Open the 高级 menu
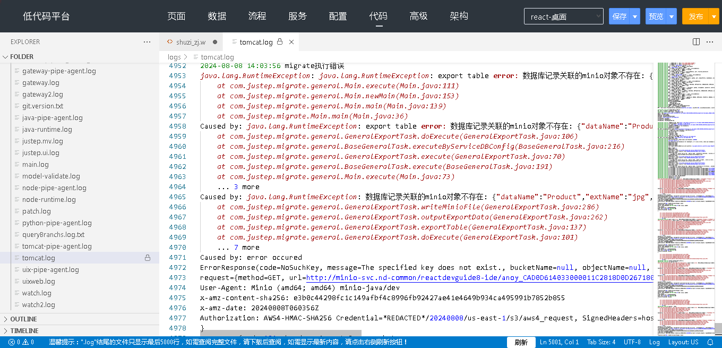 point(418,16)
